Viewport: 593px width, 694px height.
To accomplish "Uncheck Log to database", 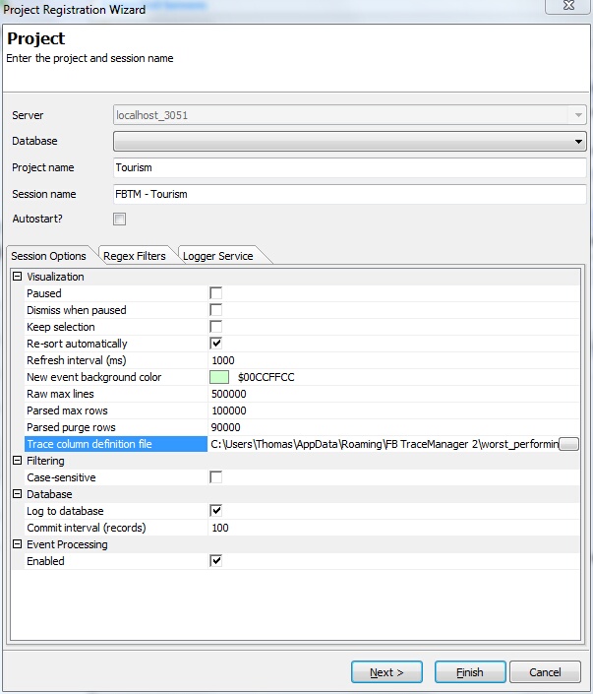I will (215, 511).
